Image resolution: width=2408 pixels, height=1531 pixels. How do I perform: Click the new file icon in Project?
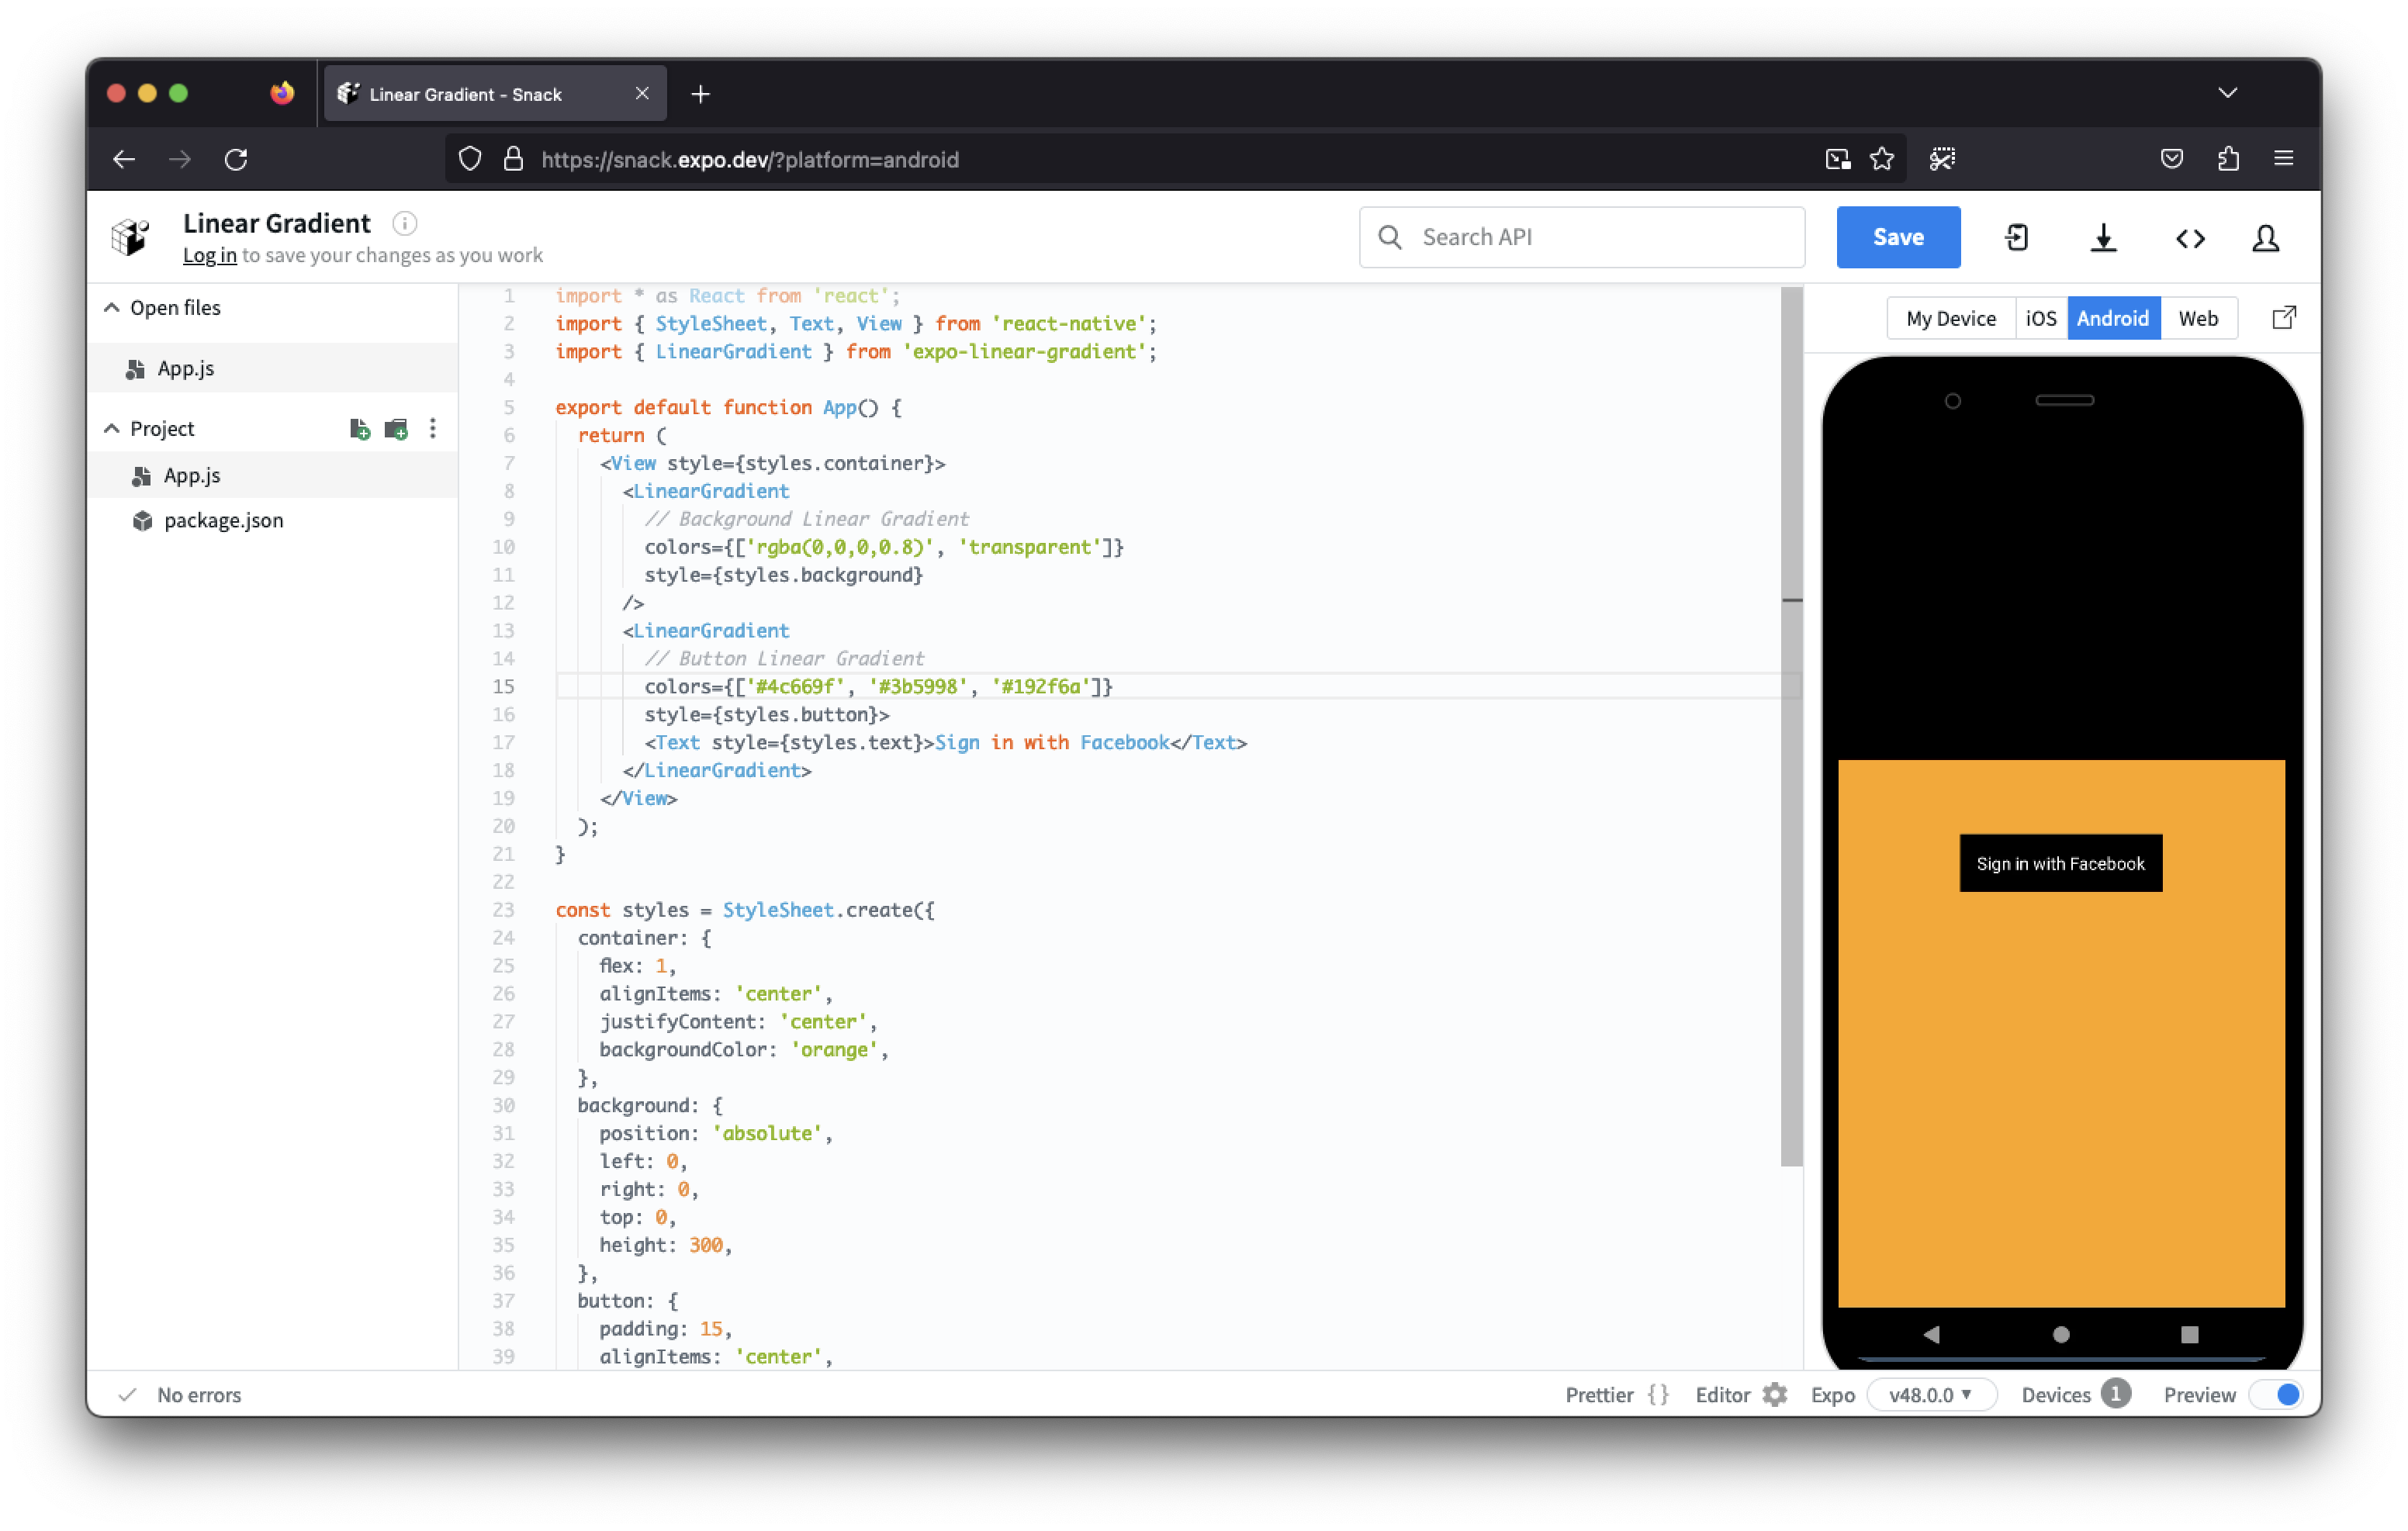coord(360,429)
